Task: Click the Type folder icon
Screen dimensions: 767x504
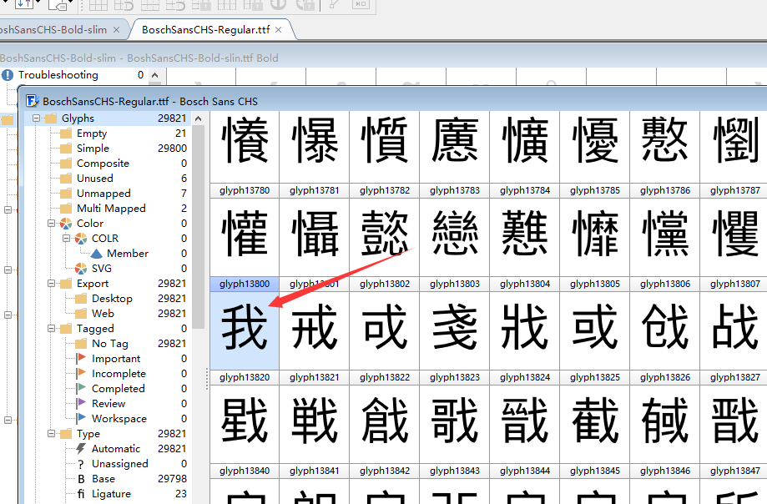Action: click(x=66, y=434)
